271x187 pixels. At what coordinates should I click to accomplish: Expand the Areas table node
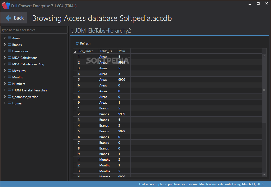[x=5, y=38]
